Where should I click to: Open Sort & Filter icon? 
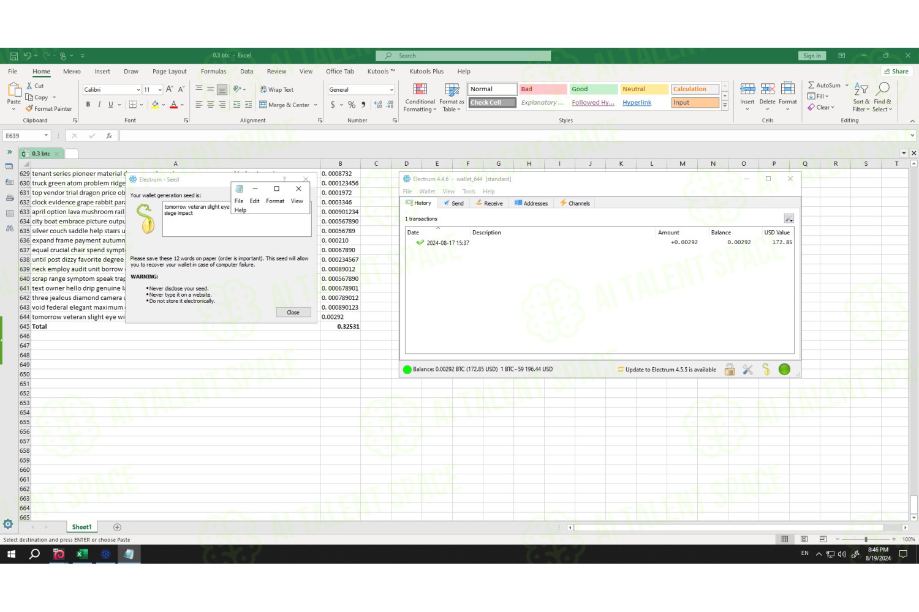[x=861, y=89]
